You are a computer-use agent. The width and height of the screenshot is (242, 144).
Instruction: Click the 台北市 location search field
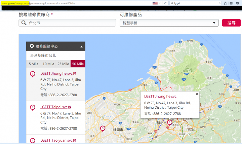point(67,23)
